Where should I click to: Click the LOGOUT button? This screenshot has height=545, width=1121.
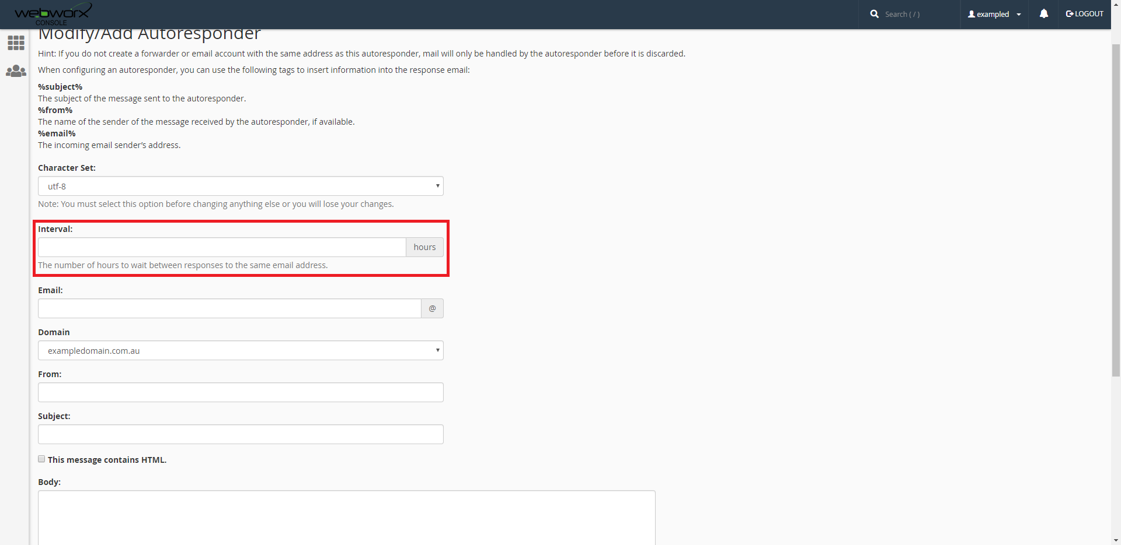[x=1085, y=14]
